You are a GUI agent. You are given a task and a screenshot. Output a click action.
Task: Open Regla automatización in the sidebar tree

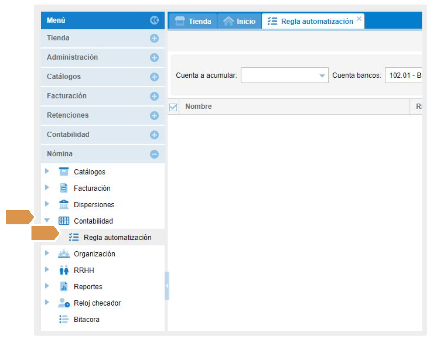pyautogui.click(x=117, y=237)
